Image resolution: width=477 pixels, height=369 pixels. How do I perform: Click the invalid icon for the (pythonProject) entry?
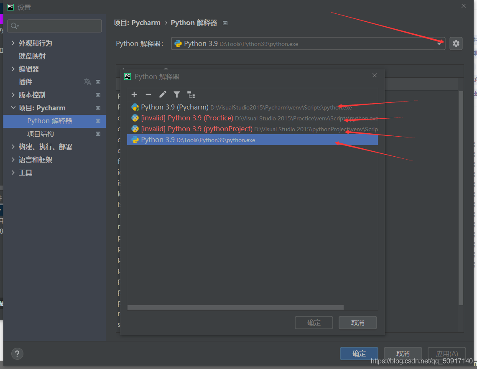coord(135,129)
